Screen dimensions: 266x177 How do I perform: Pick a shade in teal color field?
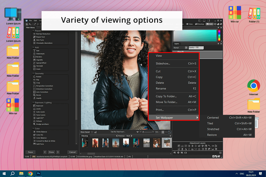coord(195,35)
